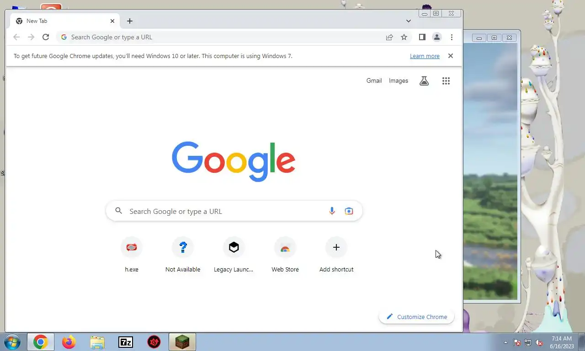
Task: Open the h.exe shortcut
Action: [132, 255]
